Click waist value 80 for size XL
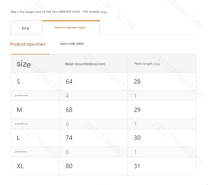 [69, 166]
